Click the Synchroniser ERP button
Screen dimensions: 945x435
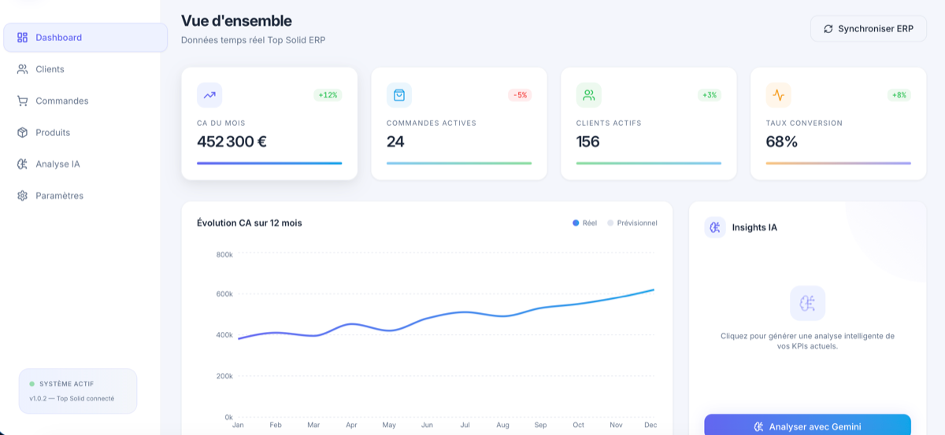tap(869, 29)
